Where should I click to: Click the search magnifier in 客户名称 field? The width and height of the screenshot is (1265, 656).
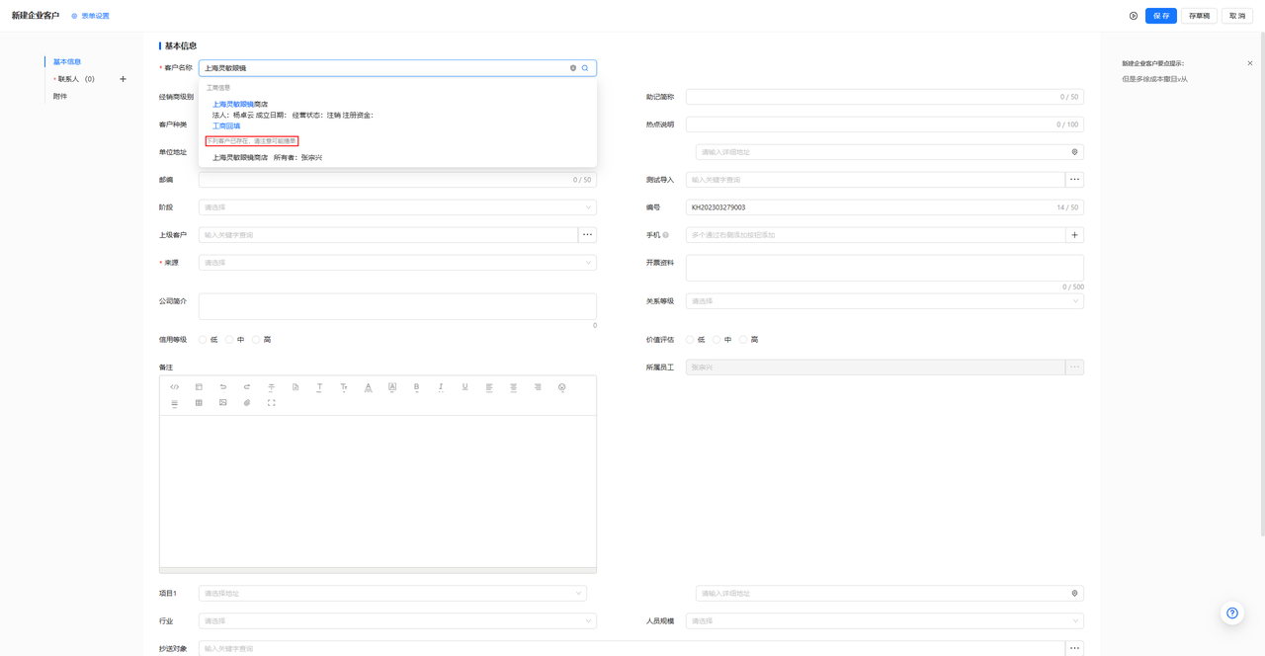pos(585,68)
